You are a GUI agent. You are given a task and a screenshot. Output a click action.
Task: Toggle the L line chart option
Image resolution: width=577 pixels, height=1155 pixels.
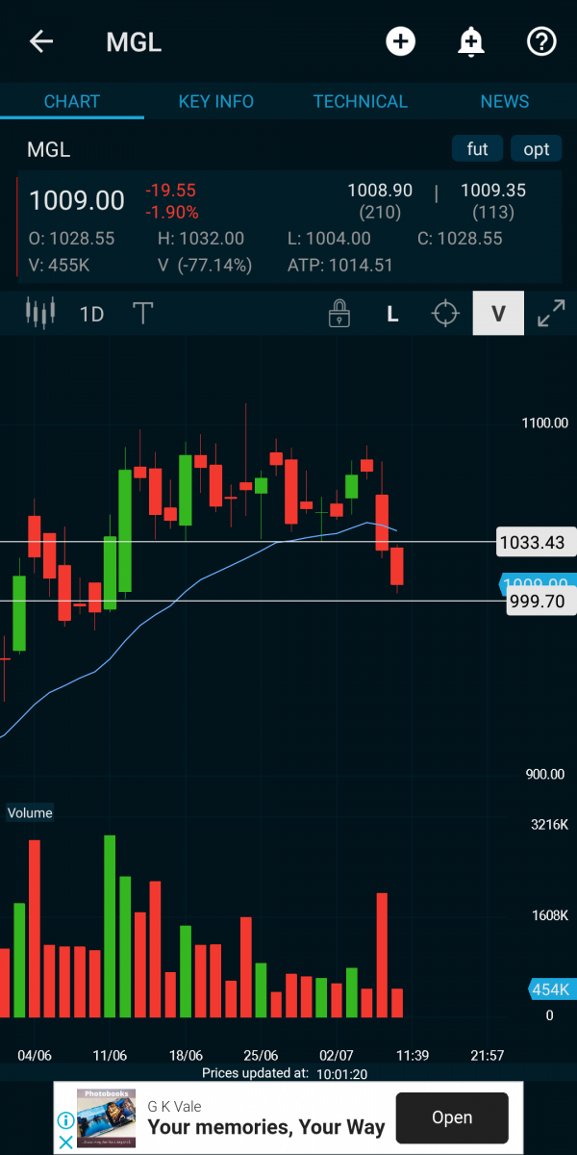[x=392, y=314]
